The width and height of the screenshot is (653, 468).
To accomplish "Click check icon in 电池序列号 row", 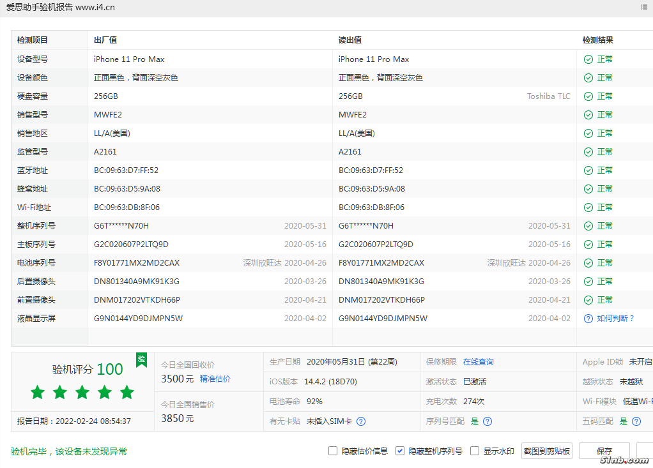I will [x=588, y=263].
